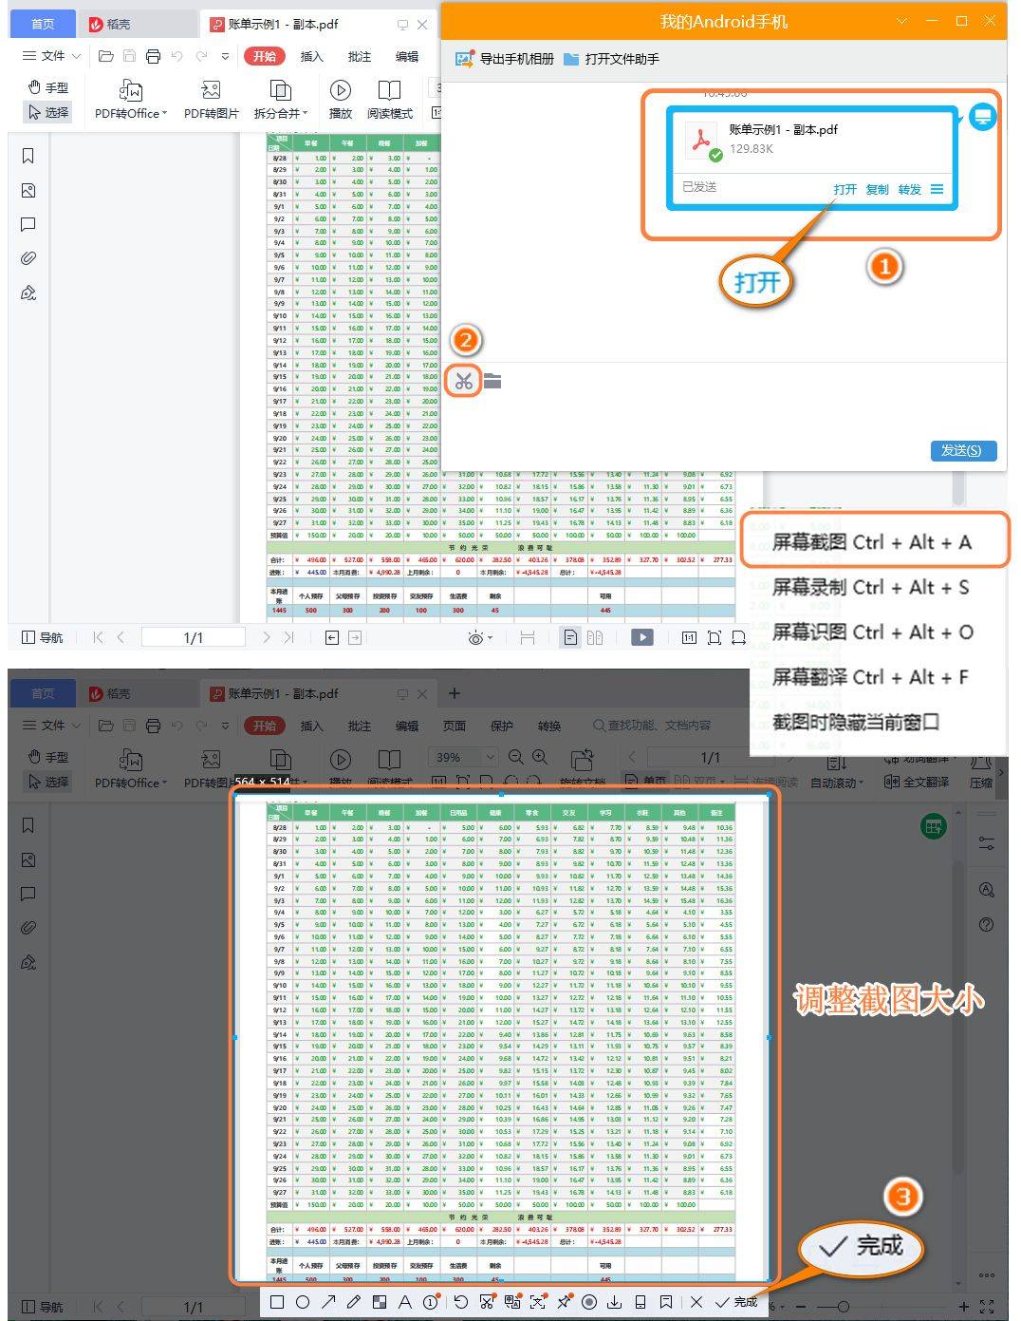The width and height of the screenshot is (1021, 1321).
Task: Toggle 截图时隐藏当前窗口 option
Action: (x=856, y=722)
